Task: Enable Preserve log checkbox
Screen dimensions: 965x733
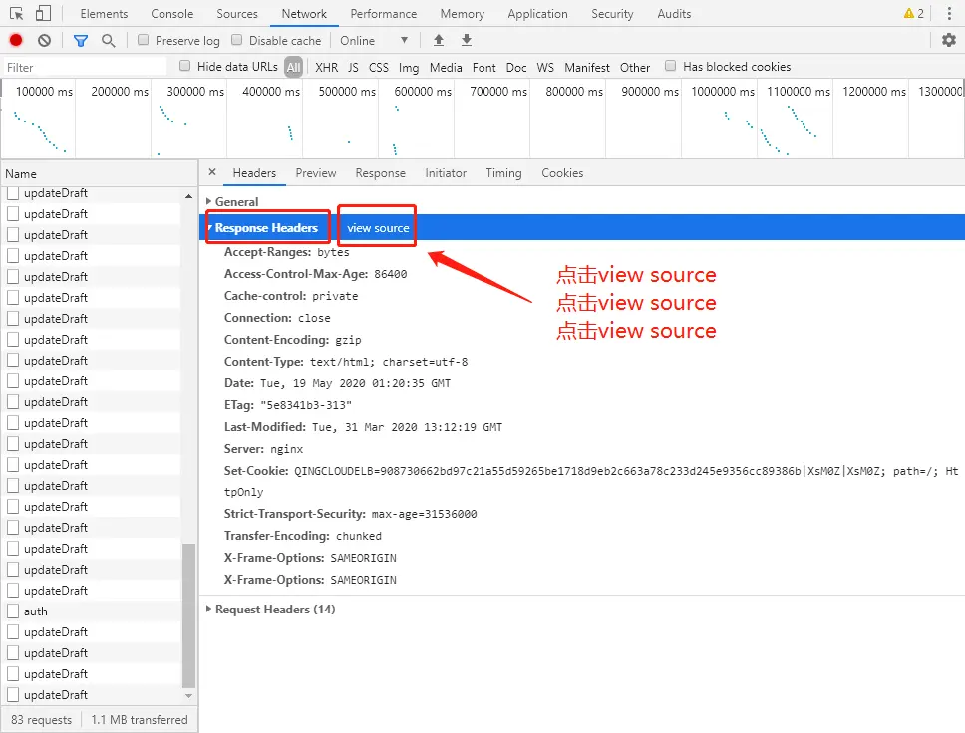Action: pos(143,40)
